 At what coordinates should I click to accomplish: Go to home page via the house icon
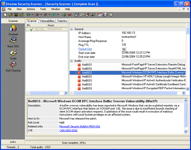coord(100,15)
